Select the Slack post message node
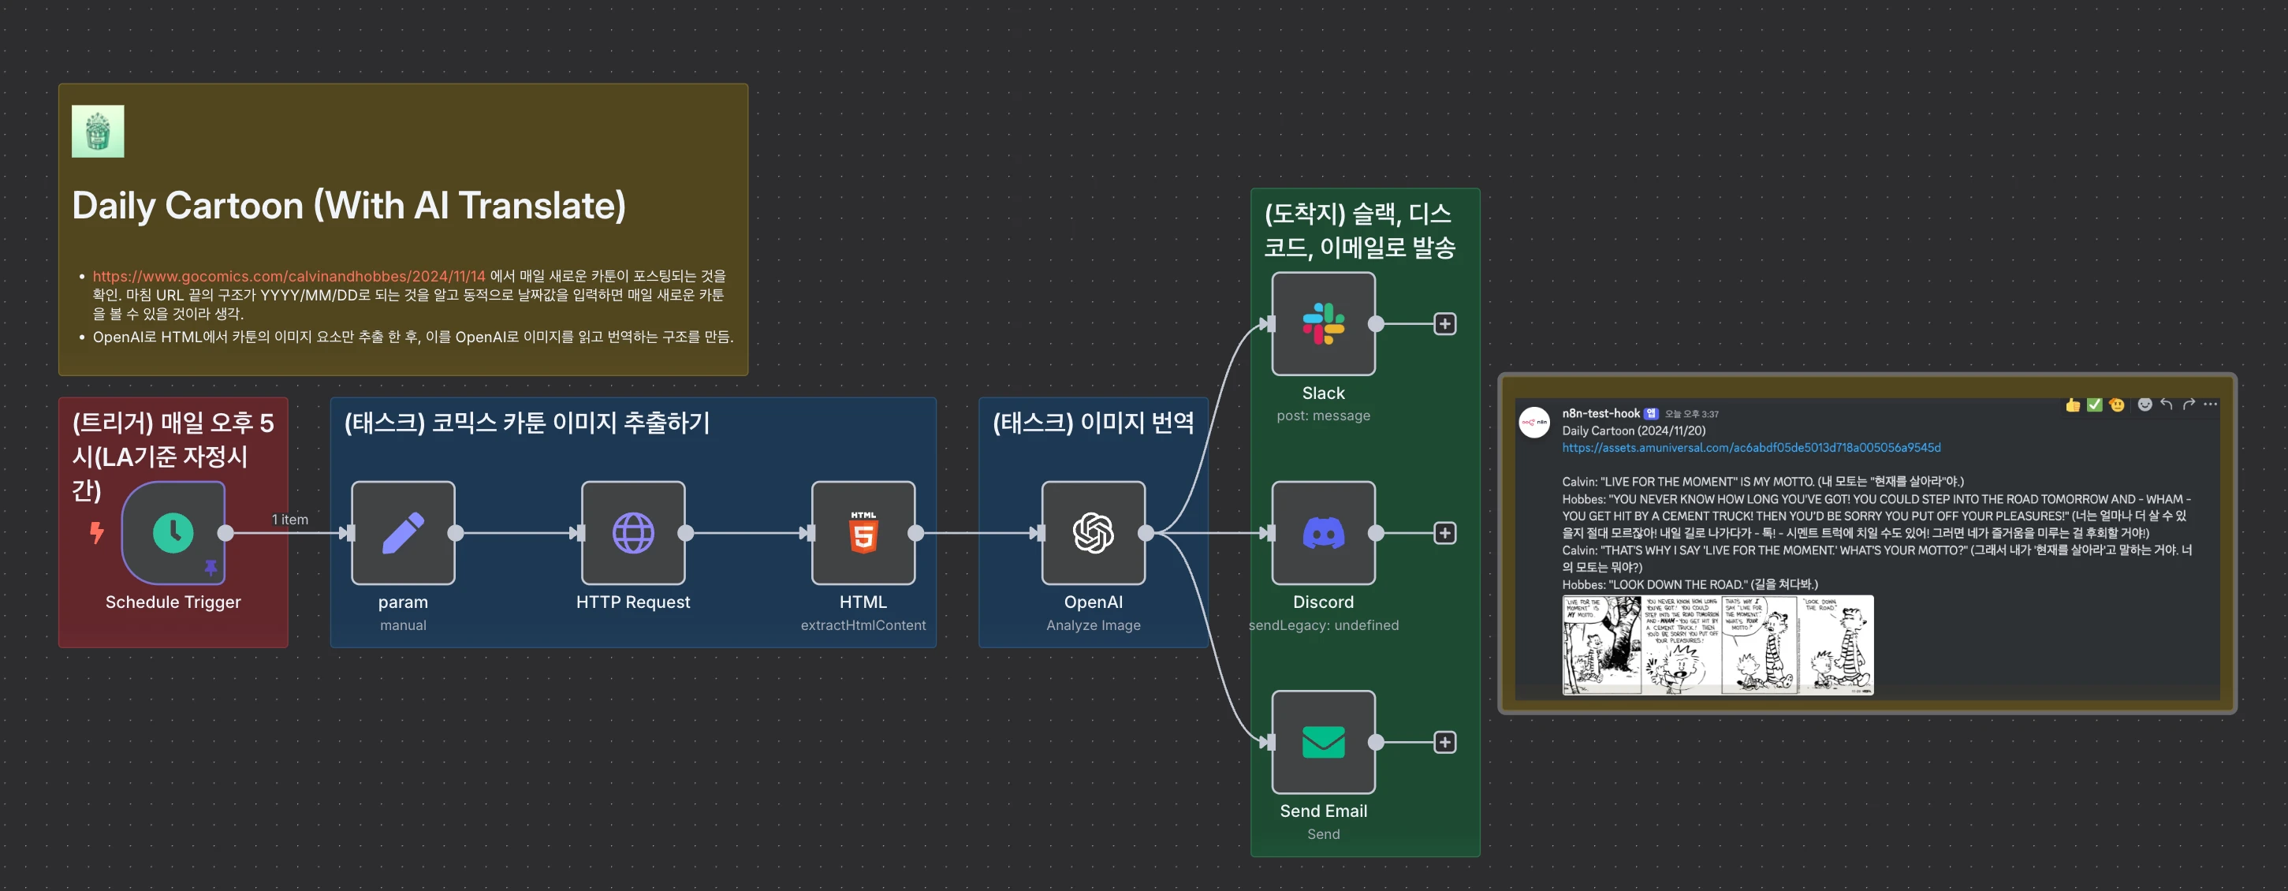 [1324, 323]
